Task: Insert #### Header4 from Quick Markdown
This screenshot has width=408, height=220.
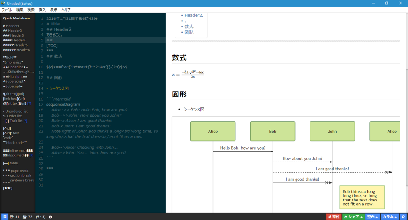Action: (x=14, y=40)
